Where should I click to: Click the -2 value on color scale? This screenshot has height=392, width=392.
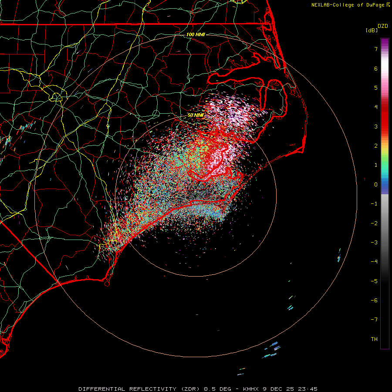pos(374,223)
